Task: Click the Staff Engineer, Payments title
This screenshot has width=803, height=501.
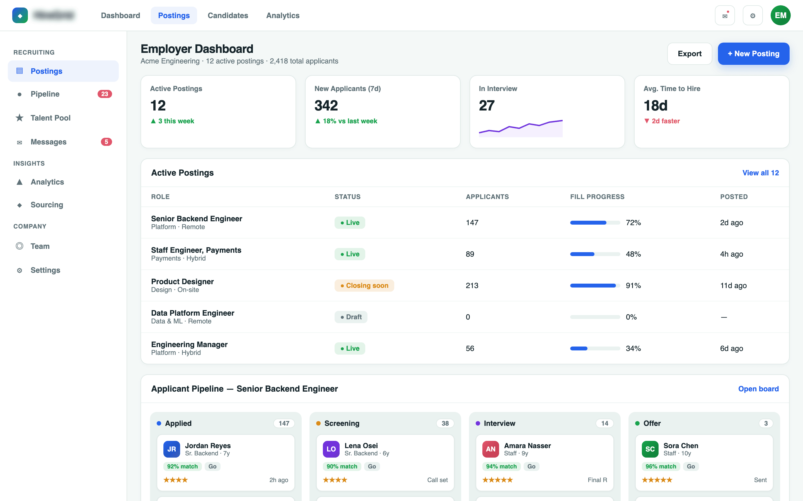Action: click(x=196, y=250)
